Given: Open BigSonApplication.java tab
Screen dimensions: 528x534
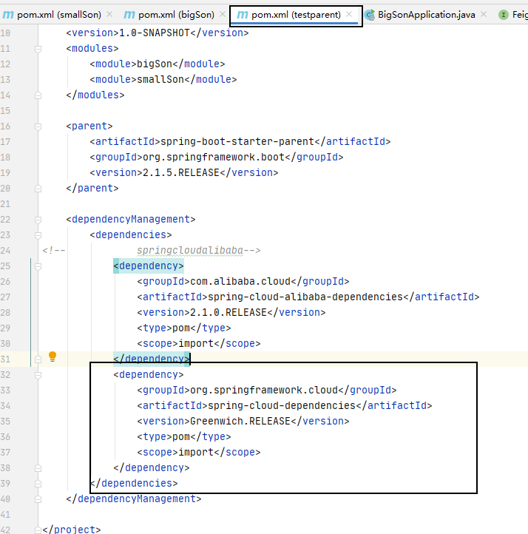Looking at the screenshot, I should click(x=426, y=15).
